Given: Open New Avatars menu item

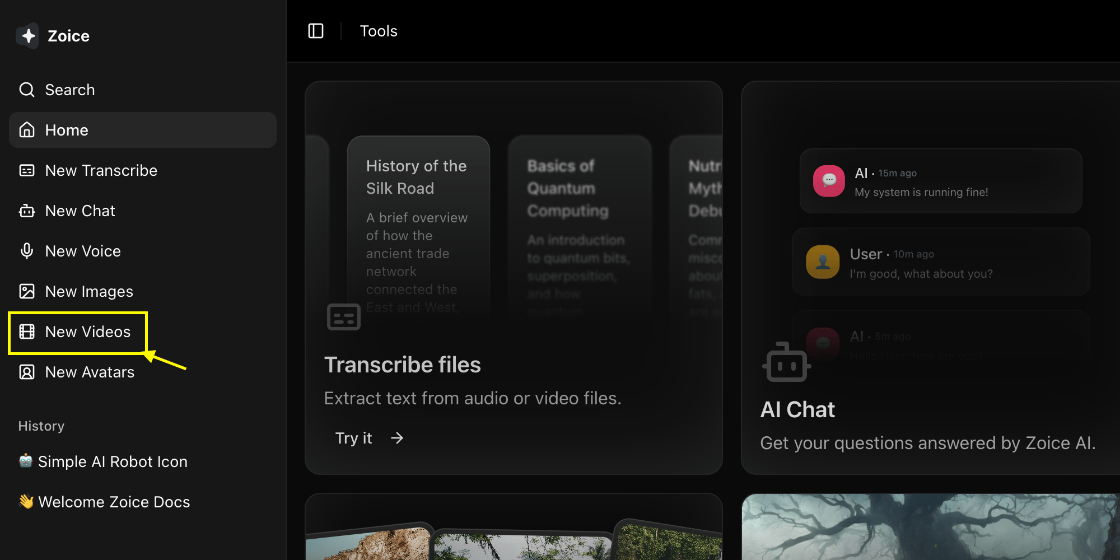Looking at the screenshot, I should 143,372.
